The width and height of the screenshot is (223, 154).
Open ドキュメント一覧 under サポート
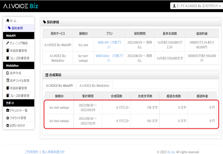tap(19, 110)
